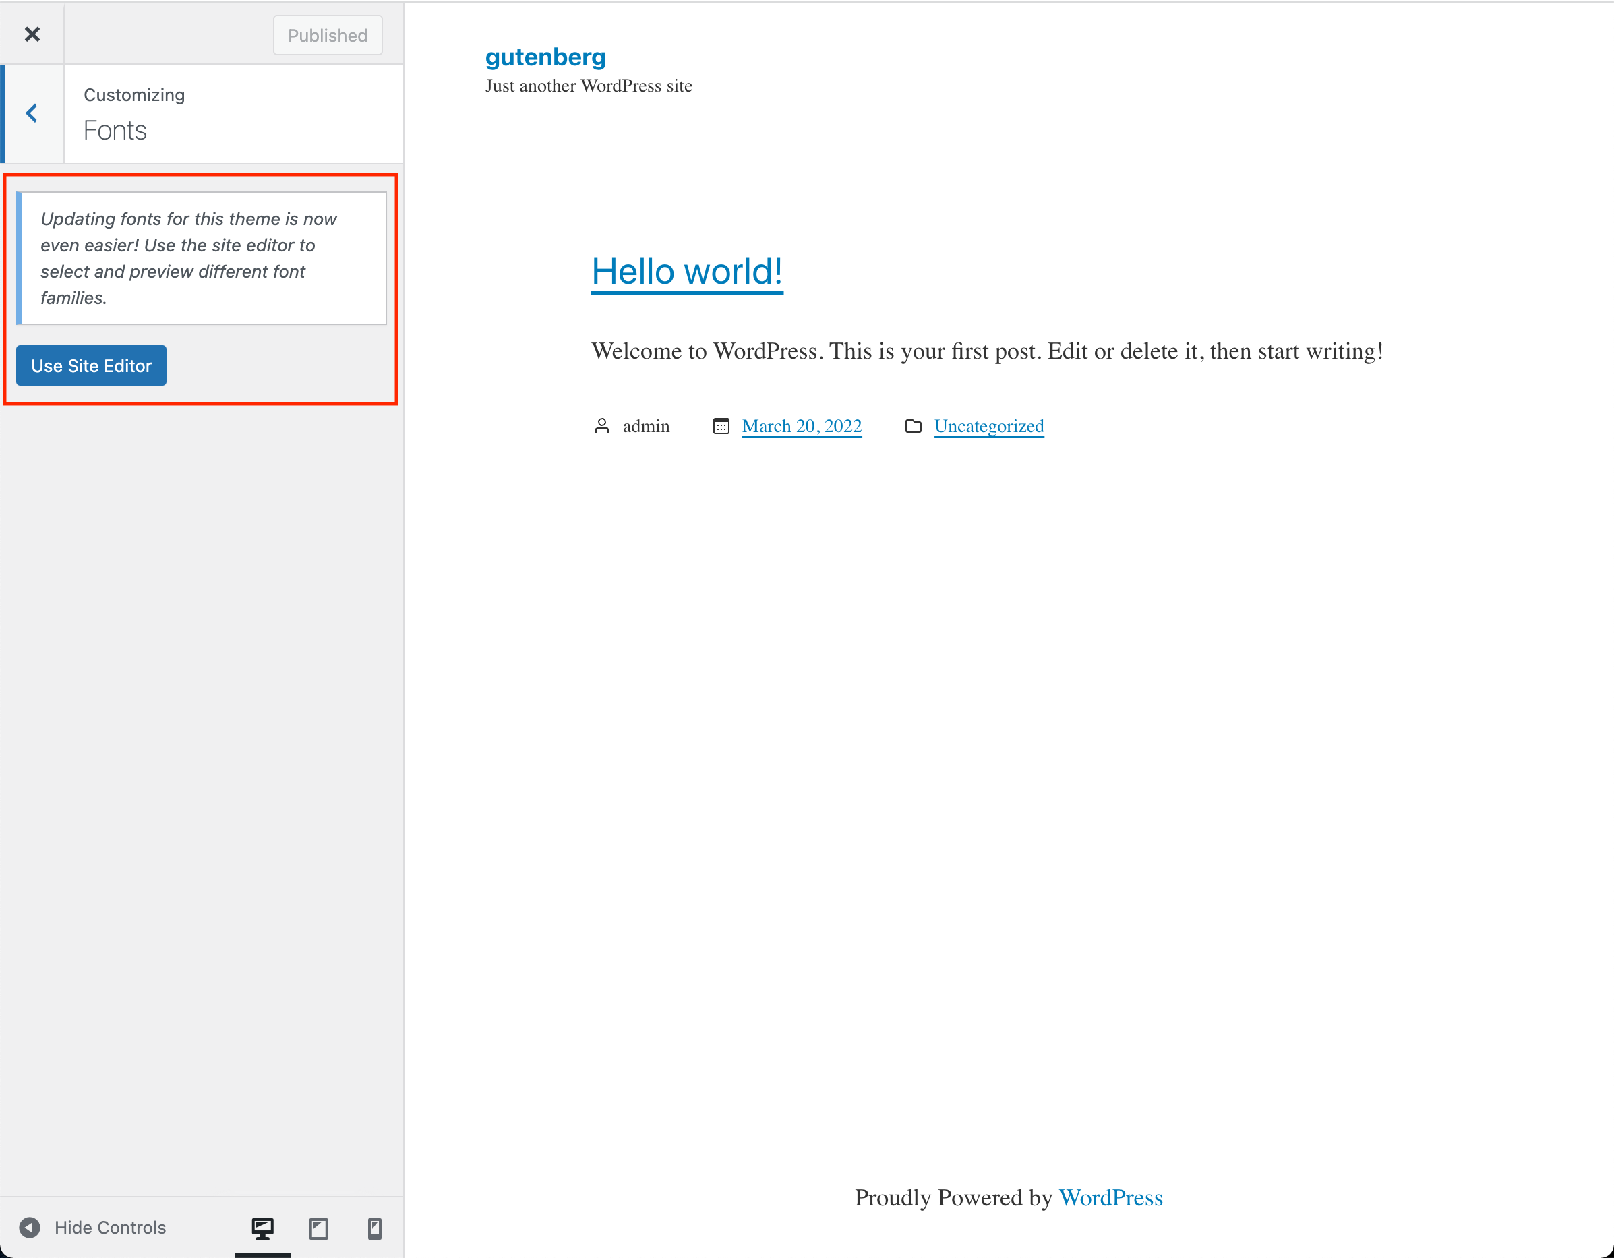Click the folder icon beside Uncategorized
Image resolution: width=1614 pixels, height=1258 pixels.
tap(914, 427)
